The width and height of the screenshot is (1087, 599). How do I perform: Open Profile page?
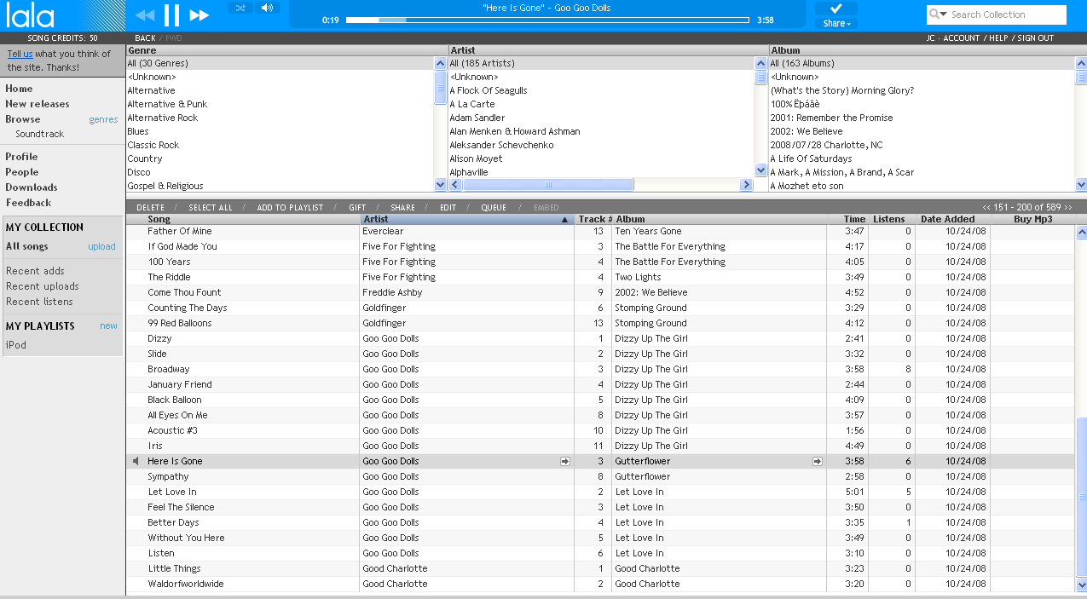(x=21, y=157)
